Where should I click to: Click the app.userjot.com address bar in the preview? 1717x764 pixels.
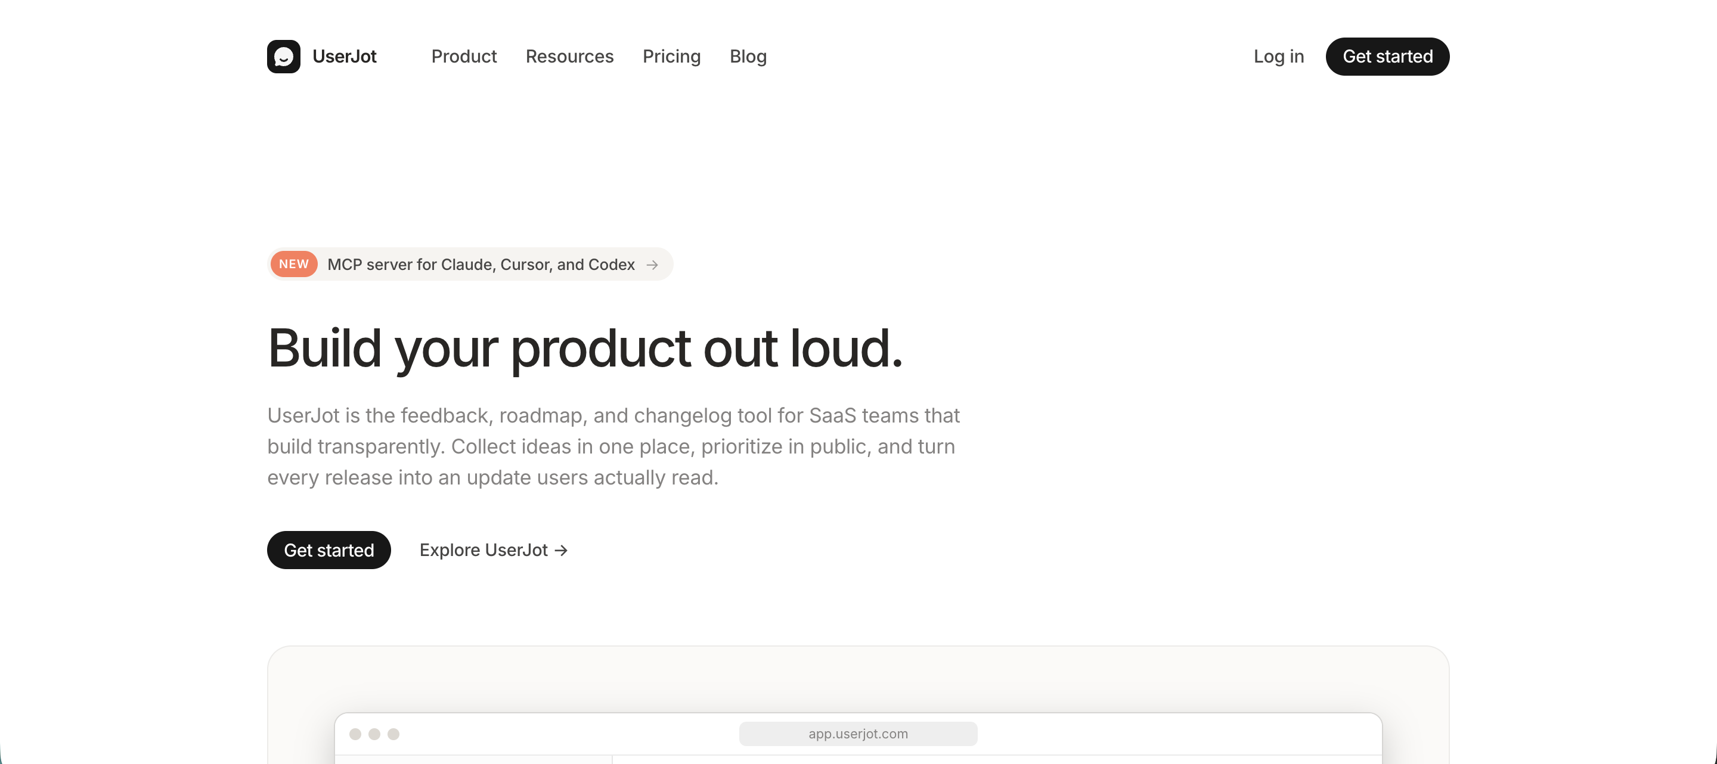tap(858, 734)
